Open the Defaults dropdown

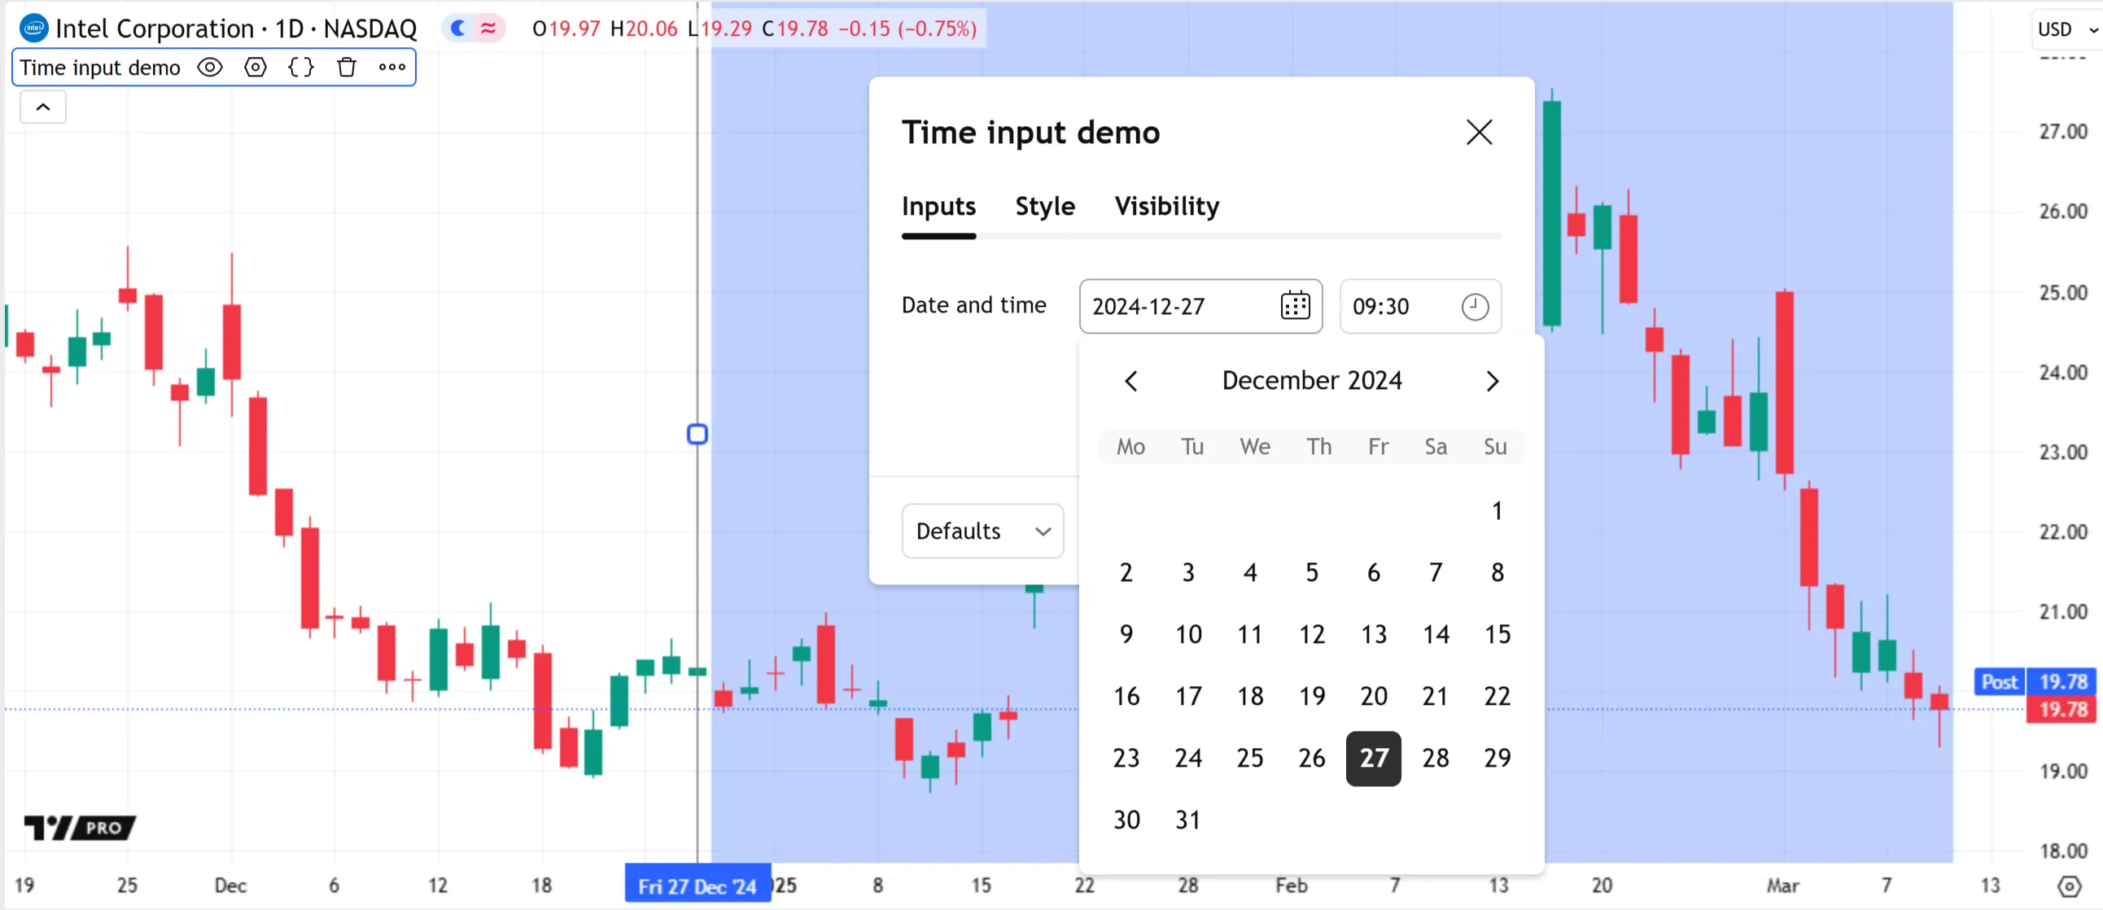(982, 532)
